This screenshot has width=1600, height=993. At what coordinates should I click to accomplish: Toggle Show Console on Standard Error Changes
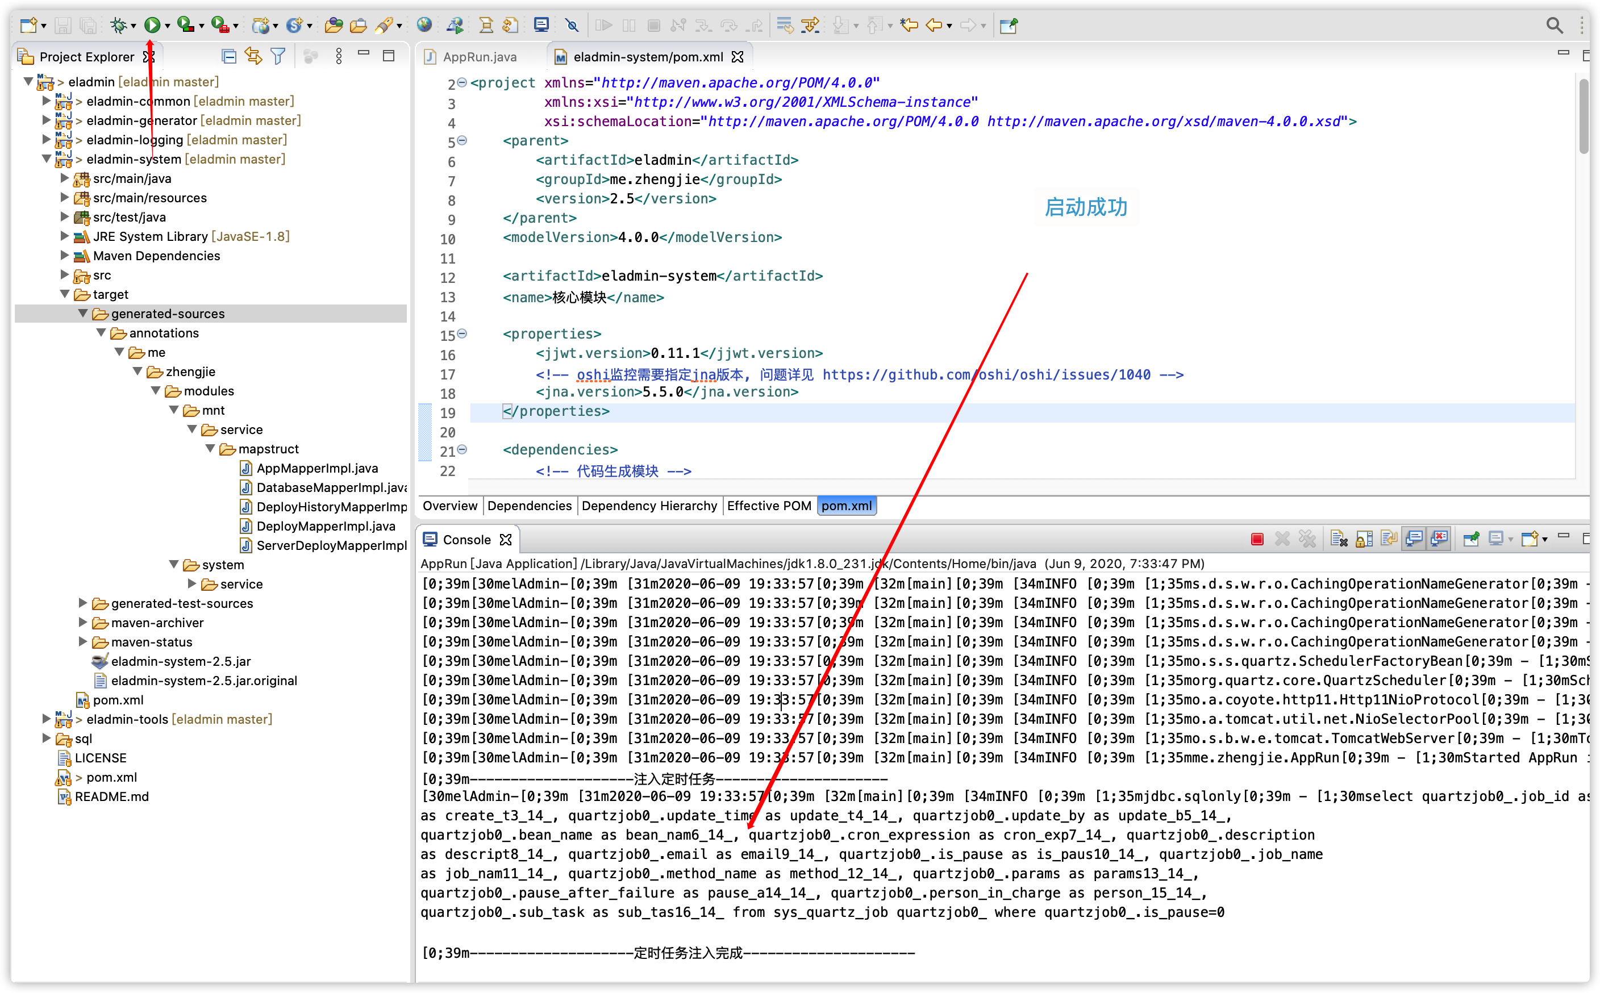point(1439,539)
